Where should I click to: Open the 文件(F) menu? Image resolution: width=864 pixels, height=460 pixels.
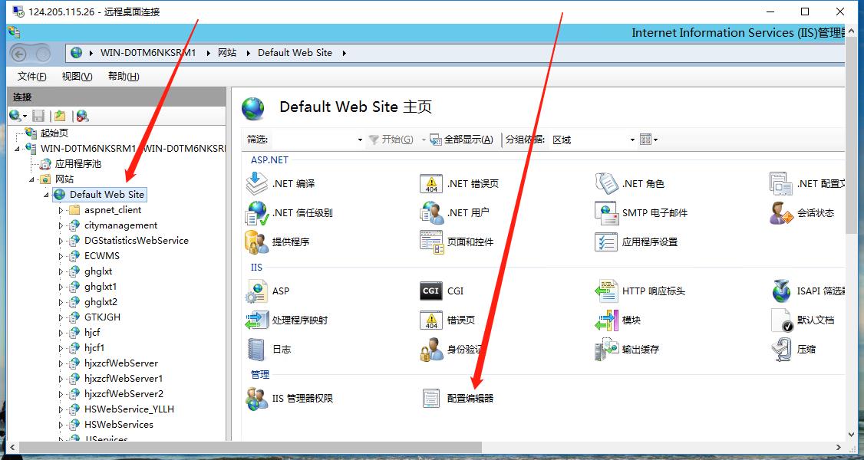click(x=31, y=77)
